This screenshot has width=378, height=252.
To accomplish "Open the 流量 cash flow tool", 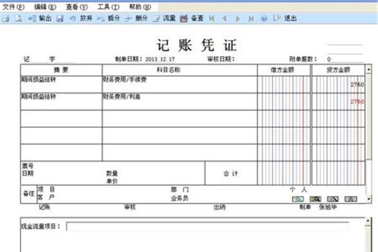I will pos(164,18).
